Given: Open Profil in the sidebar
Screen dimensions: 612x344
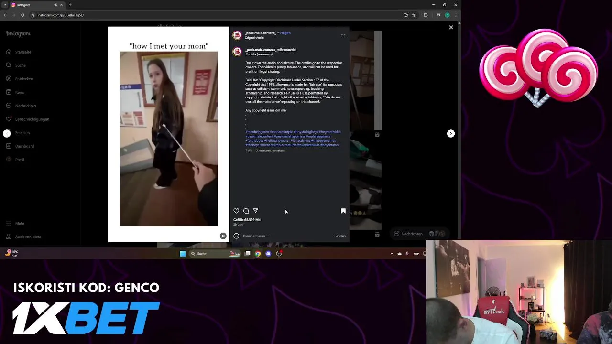Looking at the screenshot, I should [x=15, y=159].
